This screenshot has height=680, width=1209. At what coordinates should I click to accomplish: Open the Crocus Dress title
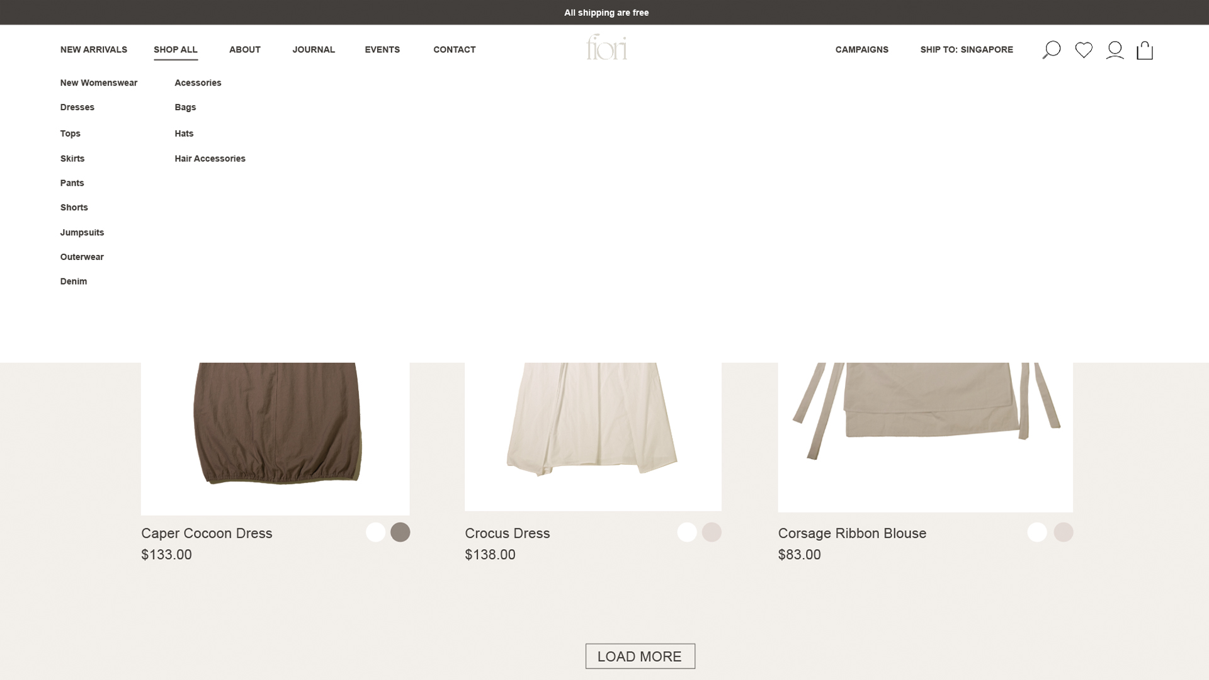click(x=508, y=533)
